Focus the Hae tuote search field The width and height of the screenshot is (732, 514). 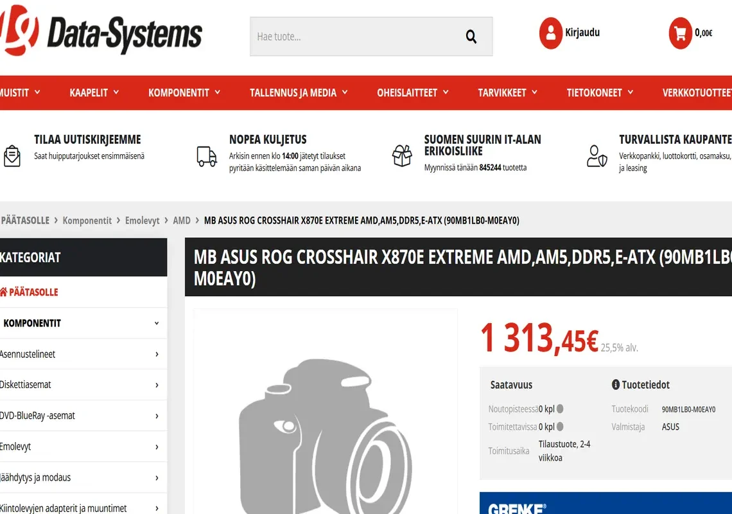click(371, 37)
